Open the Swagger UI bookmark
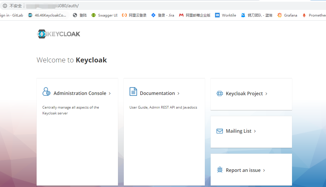326x187 pixels. tap(104, 15)
